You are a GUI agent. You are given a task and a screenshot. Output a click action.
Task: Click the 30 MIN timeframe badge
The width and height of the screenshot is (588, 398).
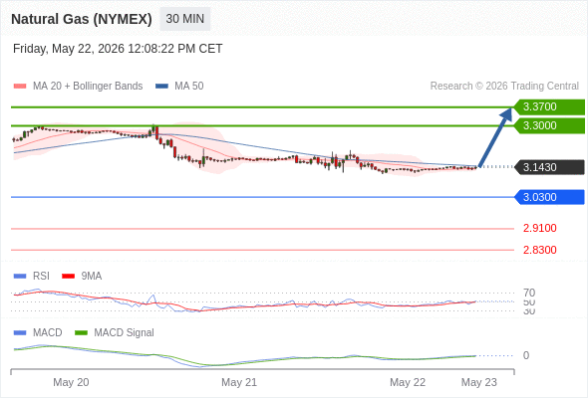[185, 19]
